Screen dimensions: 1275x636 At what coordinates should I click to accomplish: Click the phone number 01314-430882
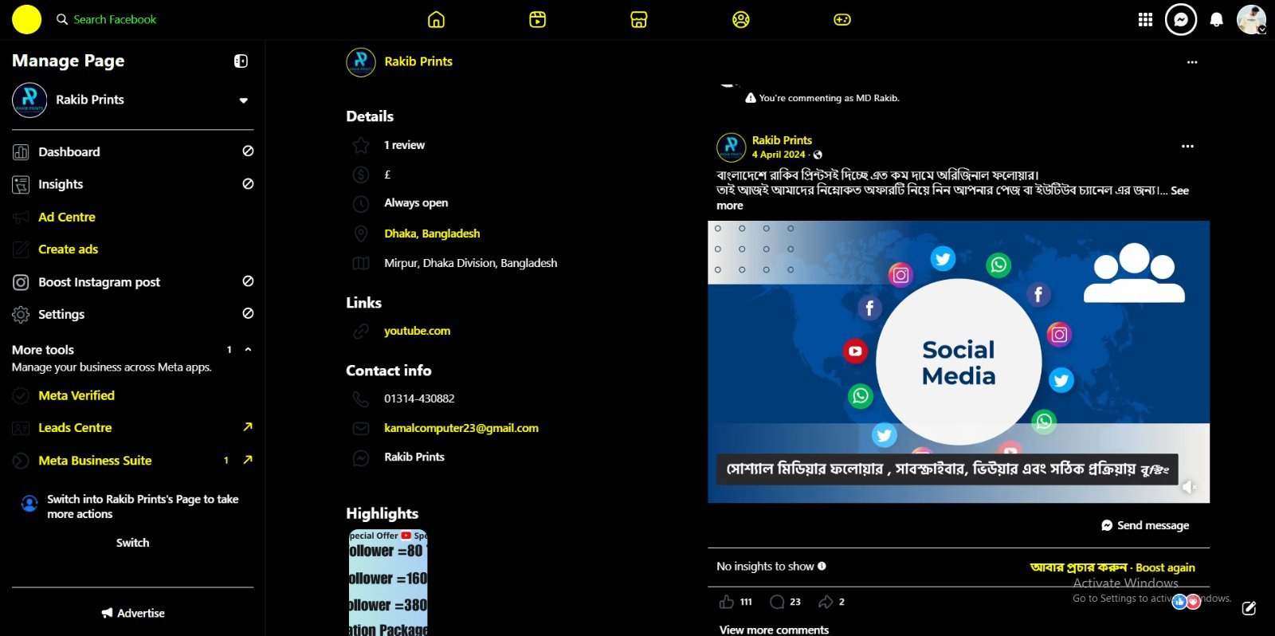tap(419, 398)
